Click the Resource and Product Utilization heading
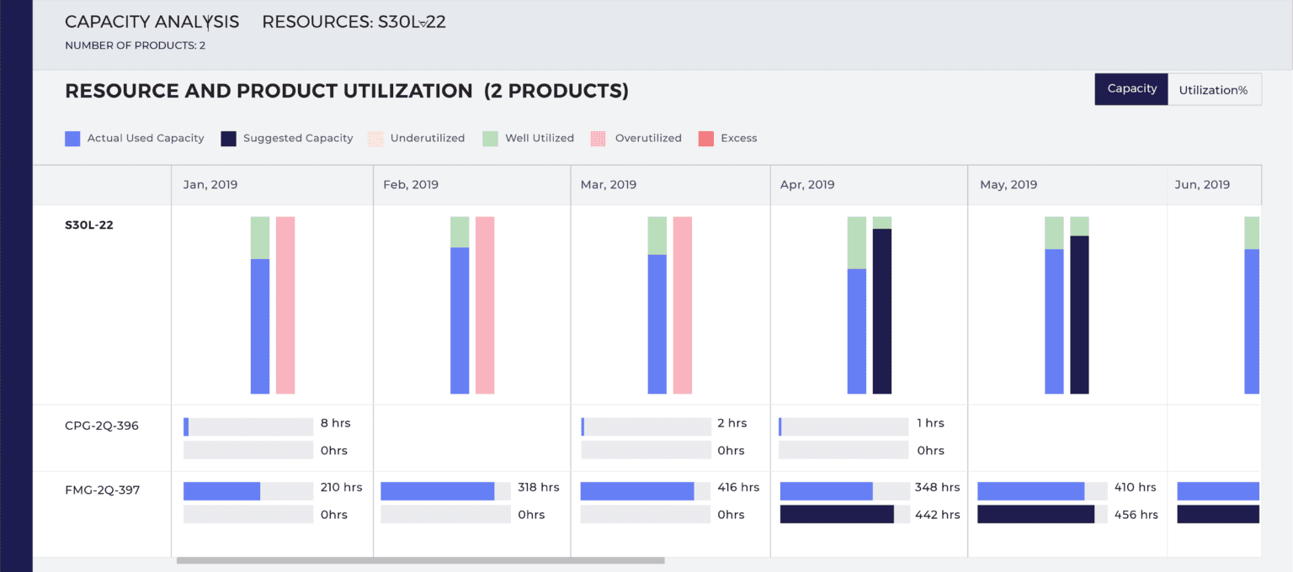Image resolution: width=1293 pixels, height=572 pixels. tap(347, 91)
